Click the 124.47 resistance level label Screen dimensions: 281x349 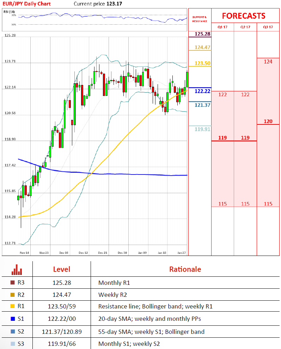click(202, 47)
